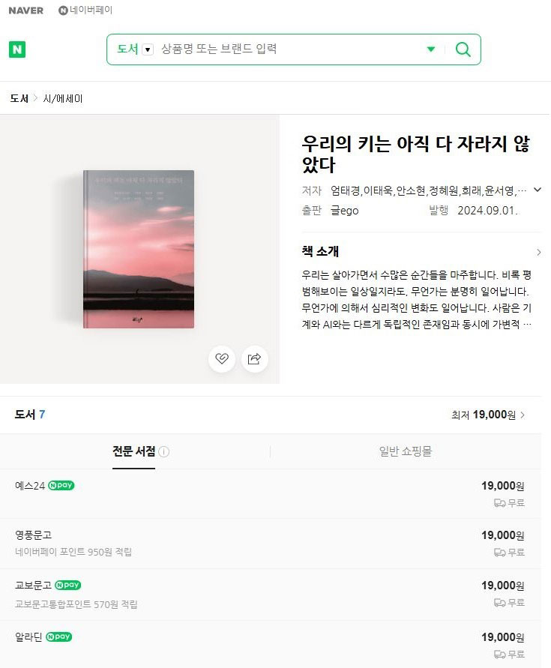Click the 최저 19,000원 price link
This screenshot has height=668, width=551.
(x=487, y=415)
